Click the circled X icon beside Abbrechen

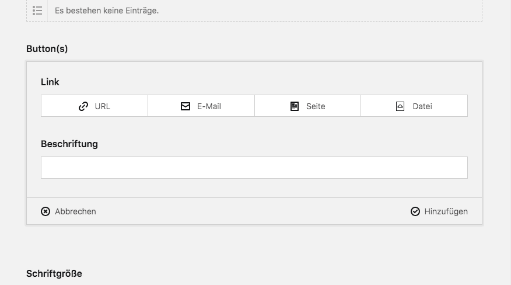[45, 211]
